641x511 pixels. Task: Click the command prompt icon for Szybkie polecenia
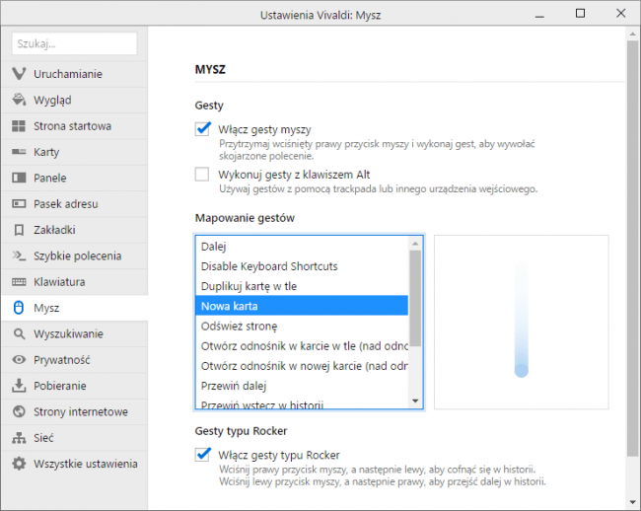click(19, 255)
